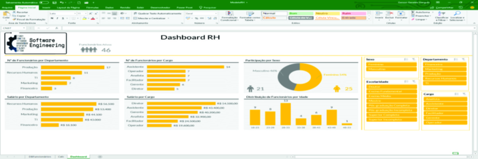The height and width of the screenshot is (159, 478).
Task: Toggle underline S formatting
Action: coord(63,18)
